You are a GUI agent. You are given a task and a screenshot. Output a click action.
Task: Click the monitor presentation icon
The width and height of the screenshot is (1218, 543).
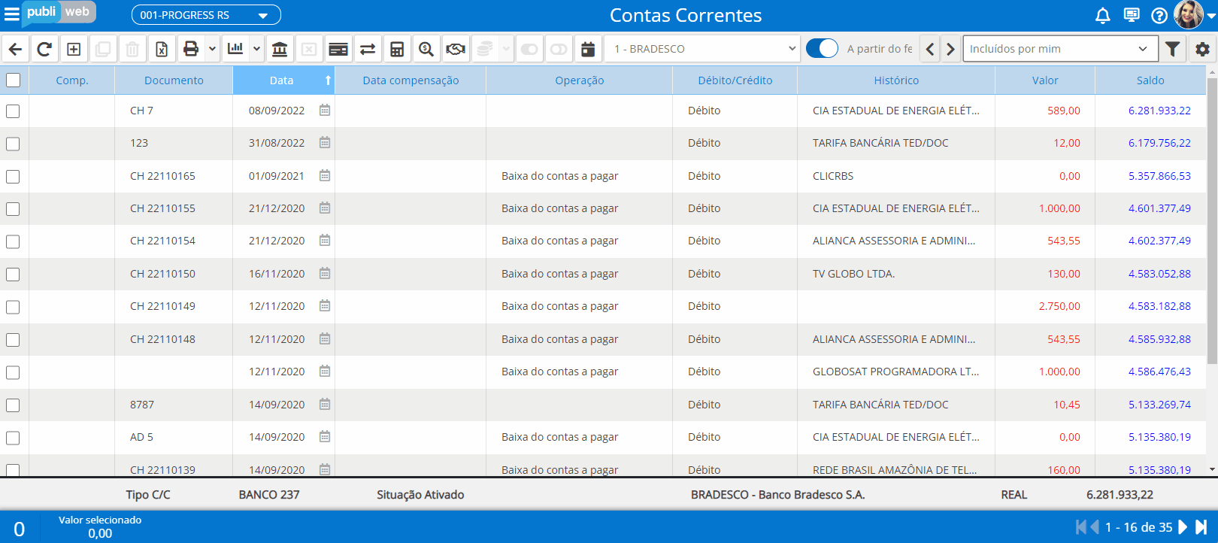pos(1132,15)
